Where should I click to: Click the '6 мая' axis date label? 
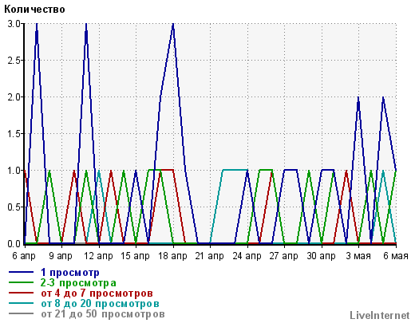(396, 256)
